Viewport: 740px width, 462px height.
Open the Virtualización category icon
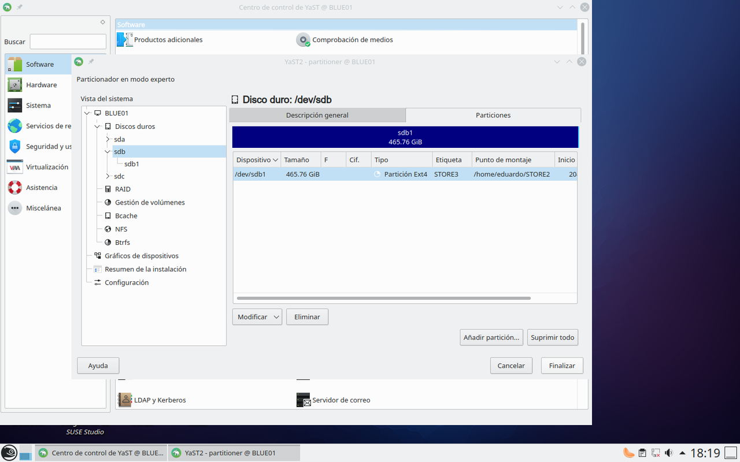tap(14, 167)
